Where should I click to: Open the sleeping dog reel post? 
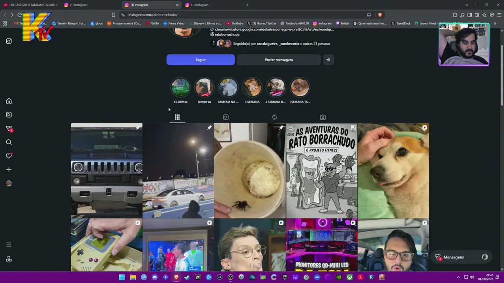[393, 171]
